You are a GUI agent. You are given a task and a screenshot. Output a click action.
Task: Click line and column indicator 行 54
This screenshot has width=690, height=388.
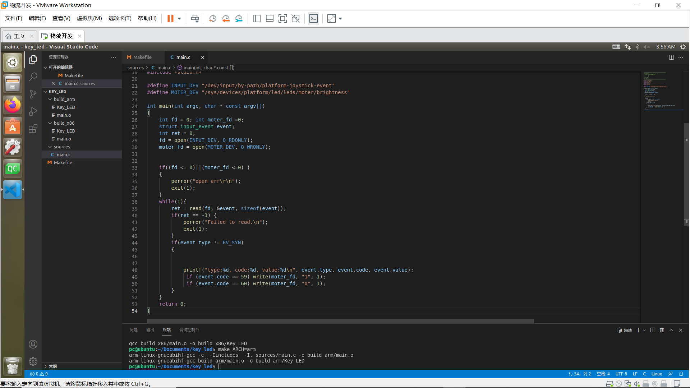point(579,374)
